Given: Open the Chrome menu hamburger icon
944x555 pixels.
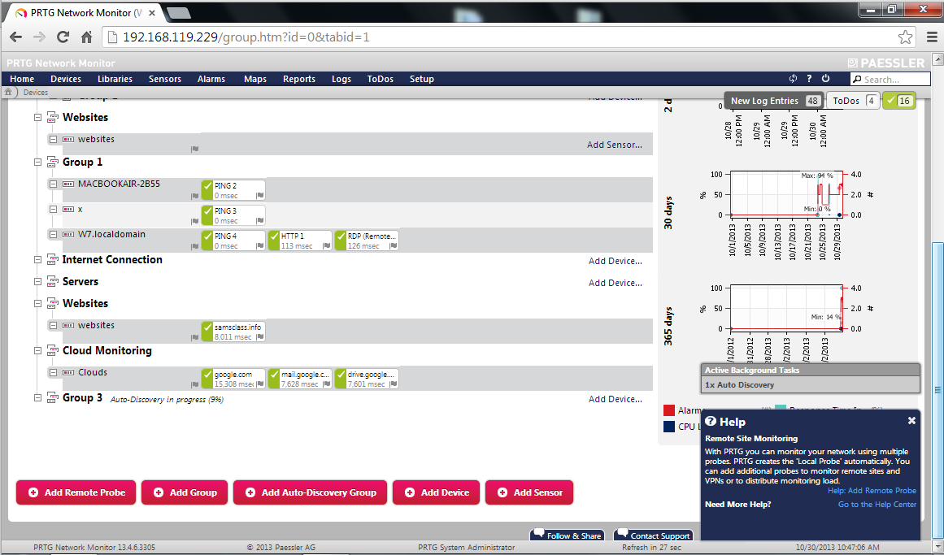Looking at the screenshot, I should [x=931, y=37].
